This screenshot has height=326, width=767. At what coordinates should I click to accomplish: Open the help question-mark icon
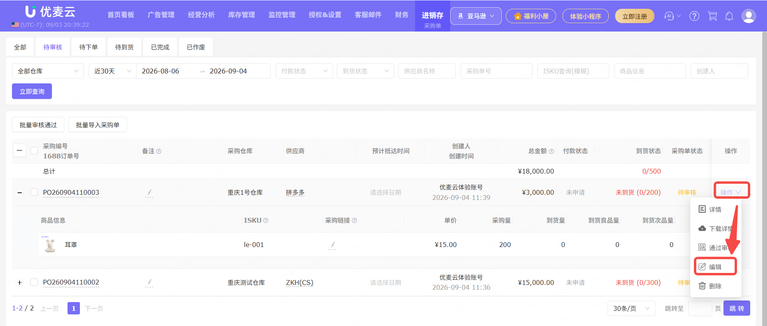[x=694, y=16]
